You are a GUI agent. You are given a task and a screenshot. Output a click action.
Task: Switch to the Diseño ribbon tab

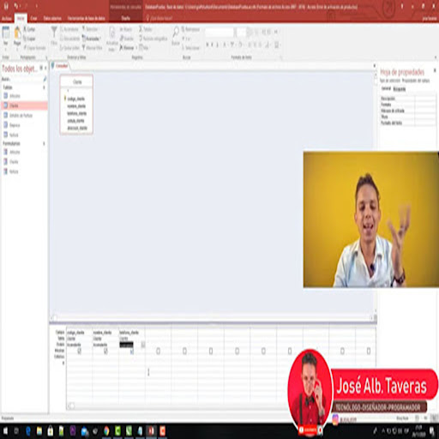pyautogui.click(x=126, y=18)
